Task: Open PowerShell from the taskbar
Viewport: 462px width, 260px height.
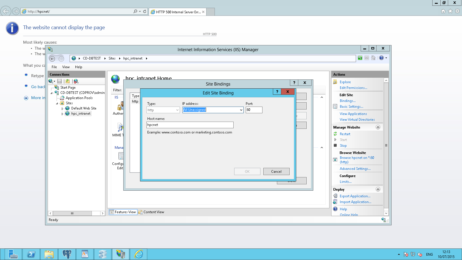Action: (x=31, y=254)
